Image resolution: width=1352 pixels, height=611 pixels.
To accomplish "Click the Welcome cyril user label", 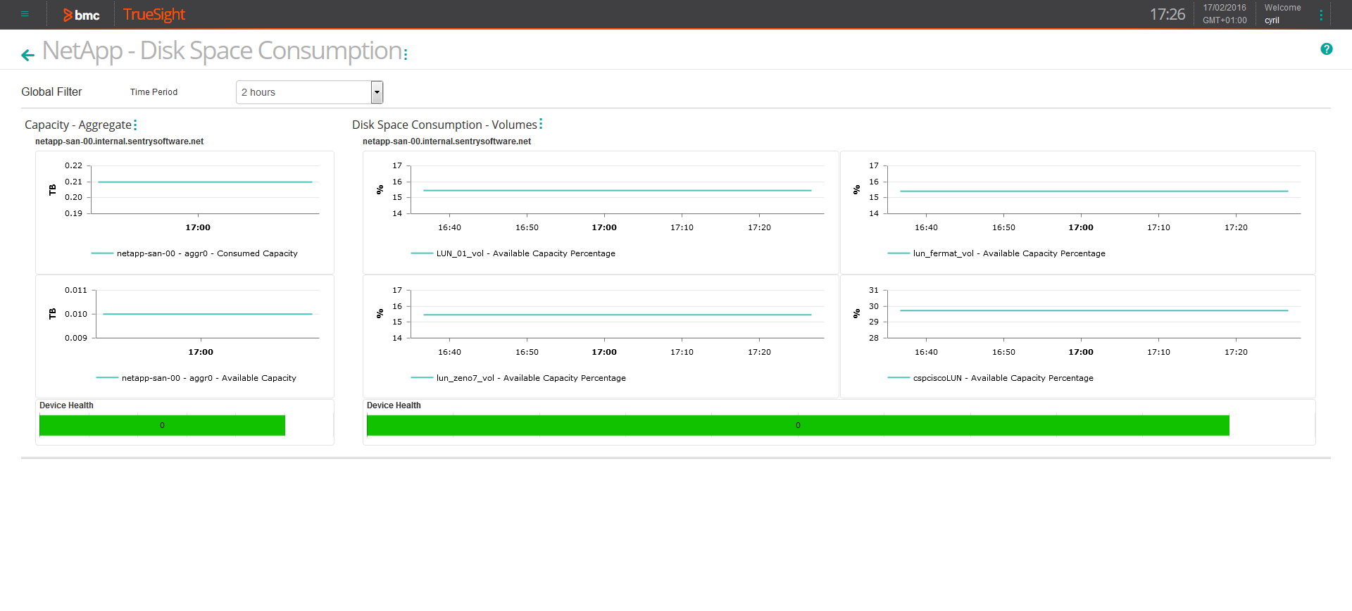I will pyautogui.click(x=1283, y=14).
